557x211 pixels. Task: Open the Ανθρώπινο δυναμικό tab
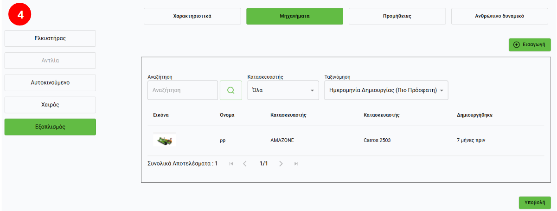499,16
